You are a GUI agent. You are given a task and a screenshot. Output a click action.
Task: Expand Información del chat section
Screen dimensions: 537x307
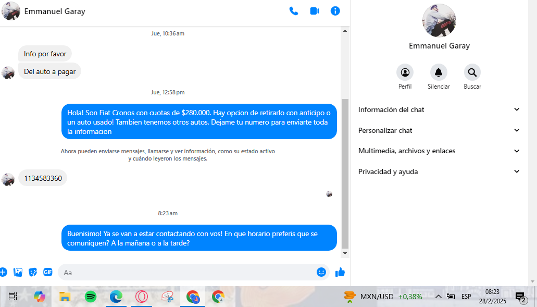click(439, 109)
